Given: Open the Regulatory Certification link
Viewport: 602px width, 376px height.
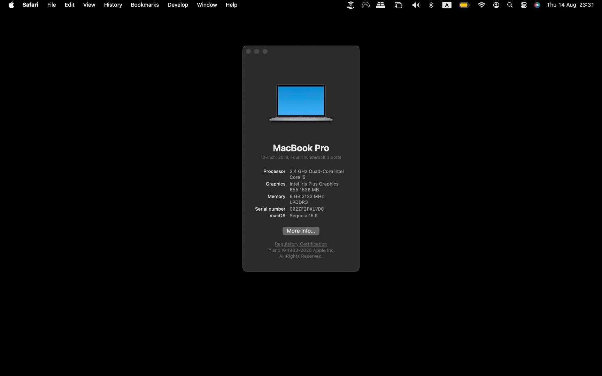Looking at the screenshot, I should point(301,244).
